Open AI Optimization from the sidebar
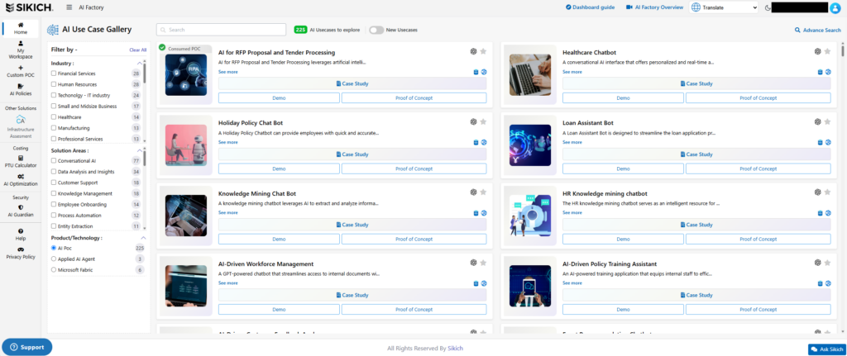The image size is (847, 356). (21, 180)
